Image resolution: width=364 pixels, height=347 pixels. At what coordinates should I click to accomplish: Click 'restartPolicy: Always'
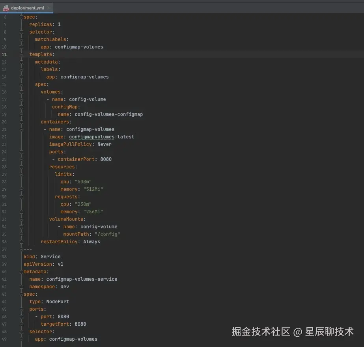click(70, 242)
